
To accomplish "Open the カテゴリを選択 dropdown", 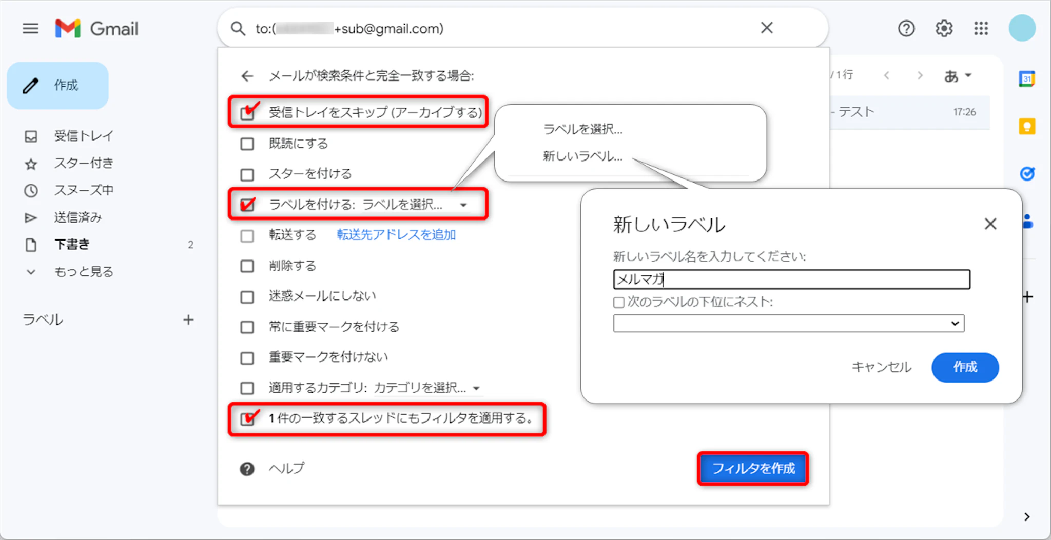I will tap(426, 388).
